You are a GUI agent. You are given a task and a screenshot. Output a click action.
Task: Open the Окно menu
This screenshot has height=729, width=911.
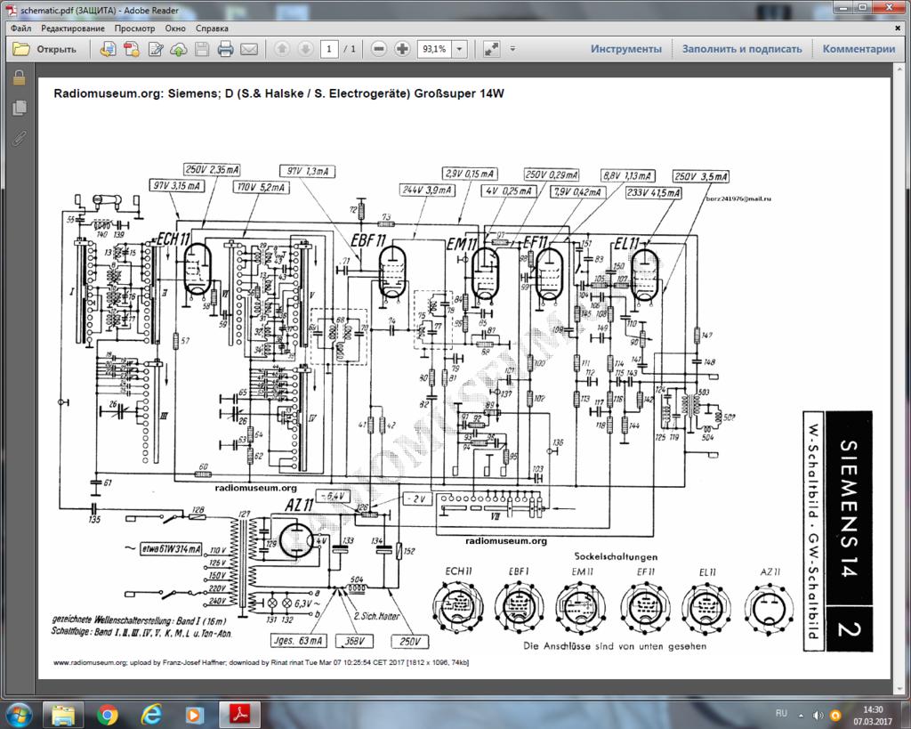click(x=175, y=28)
